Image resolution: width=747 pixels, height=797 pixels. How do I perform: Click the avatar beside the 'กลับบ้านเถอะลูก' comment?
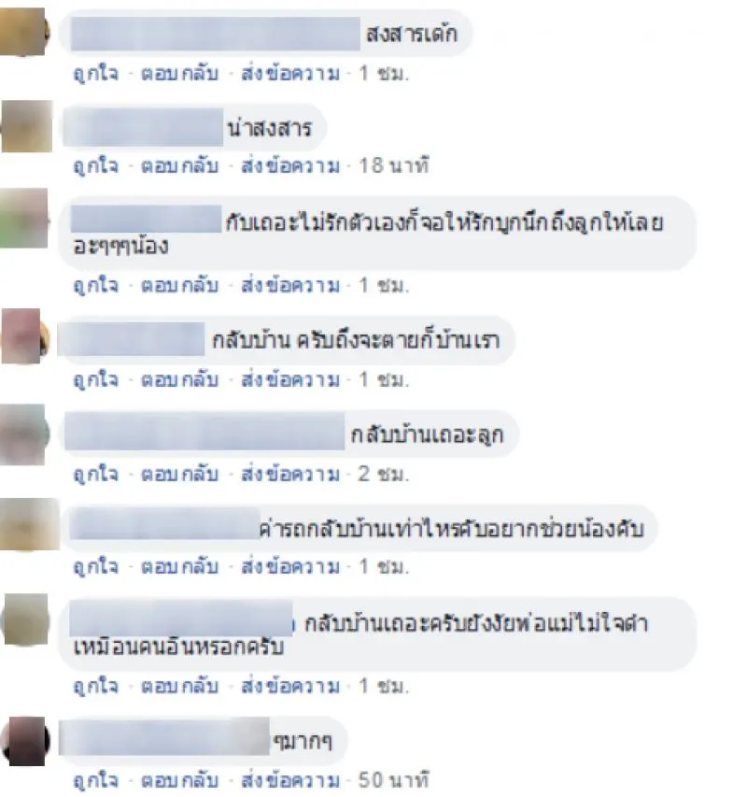(24, 434)
